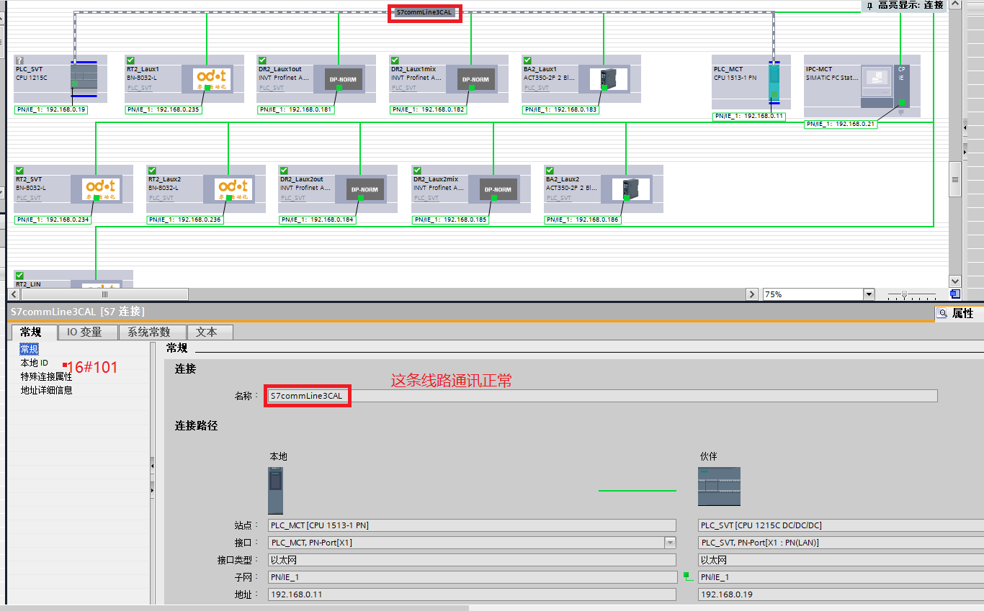Click the green status checkmark on RT2_SVT
The height and width of the screenshot is (611, 984).
pos(19,171)
